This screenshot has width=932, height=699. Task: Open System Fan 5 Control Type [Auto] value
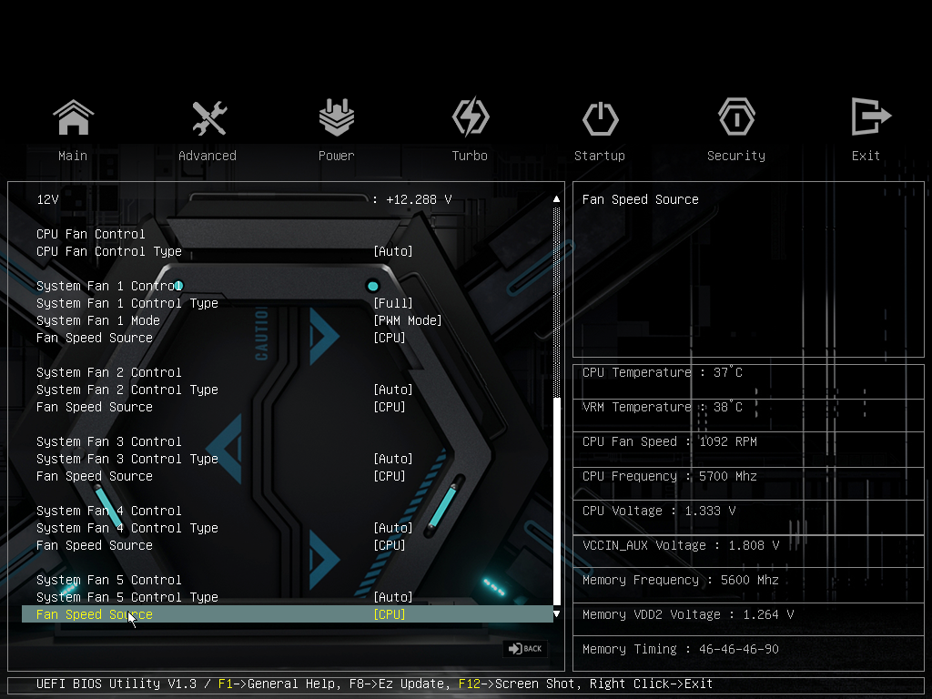click(393, 597)
